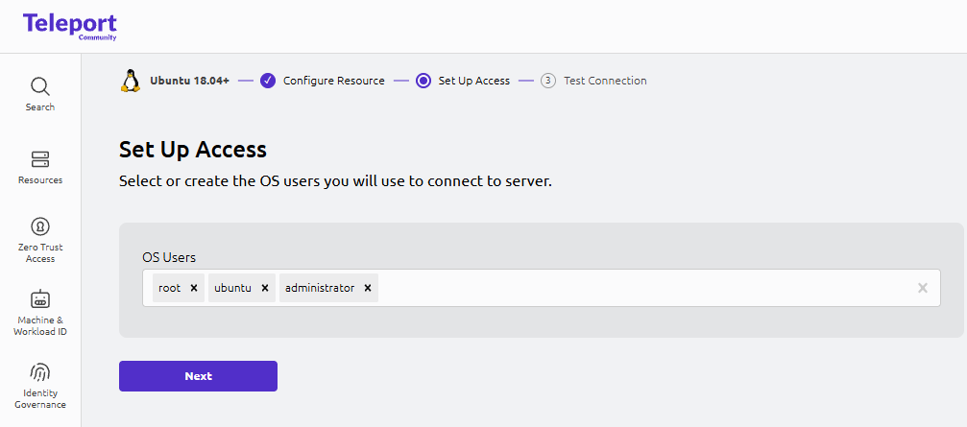Remove the administrator OS user tag
The height and width of the screenshot is (427, 967).
pyautogui.click(x=367, y=288)
